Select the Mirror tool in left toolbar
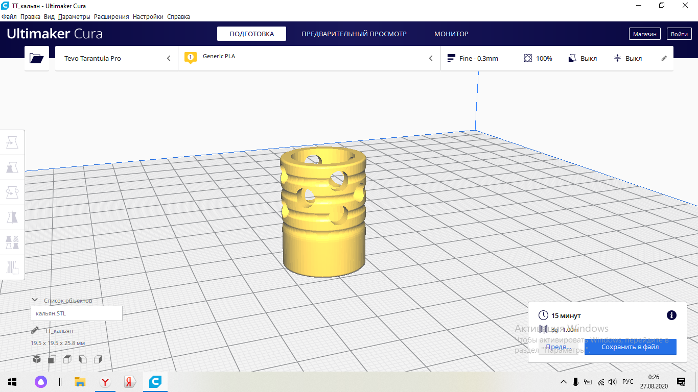 (x=12, y=218)
